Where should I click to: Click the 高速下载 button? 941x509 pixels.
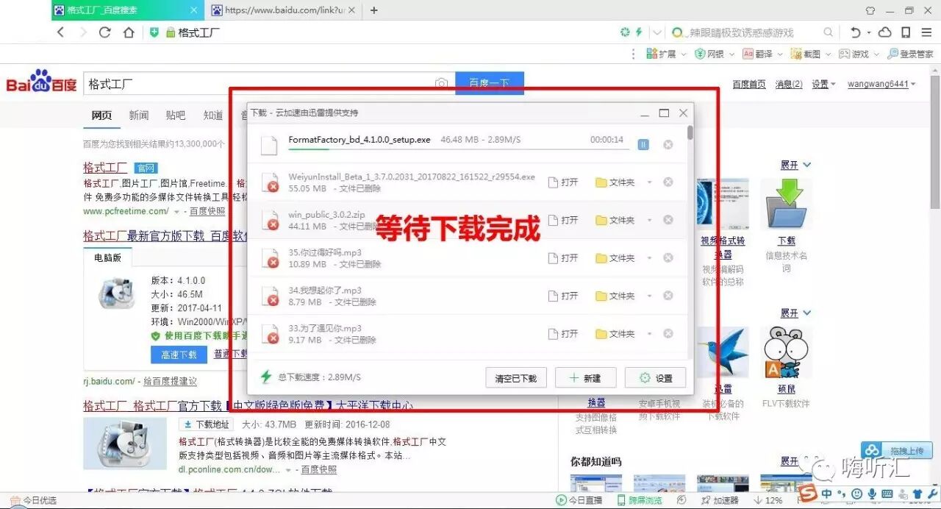click(x=179, y=355)
